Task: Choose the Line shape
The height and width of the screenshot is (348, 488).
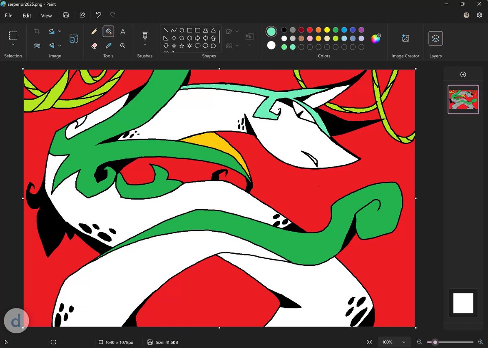Action: (166, 30)
